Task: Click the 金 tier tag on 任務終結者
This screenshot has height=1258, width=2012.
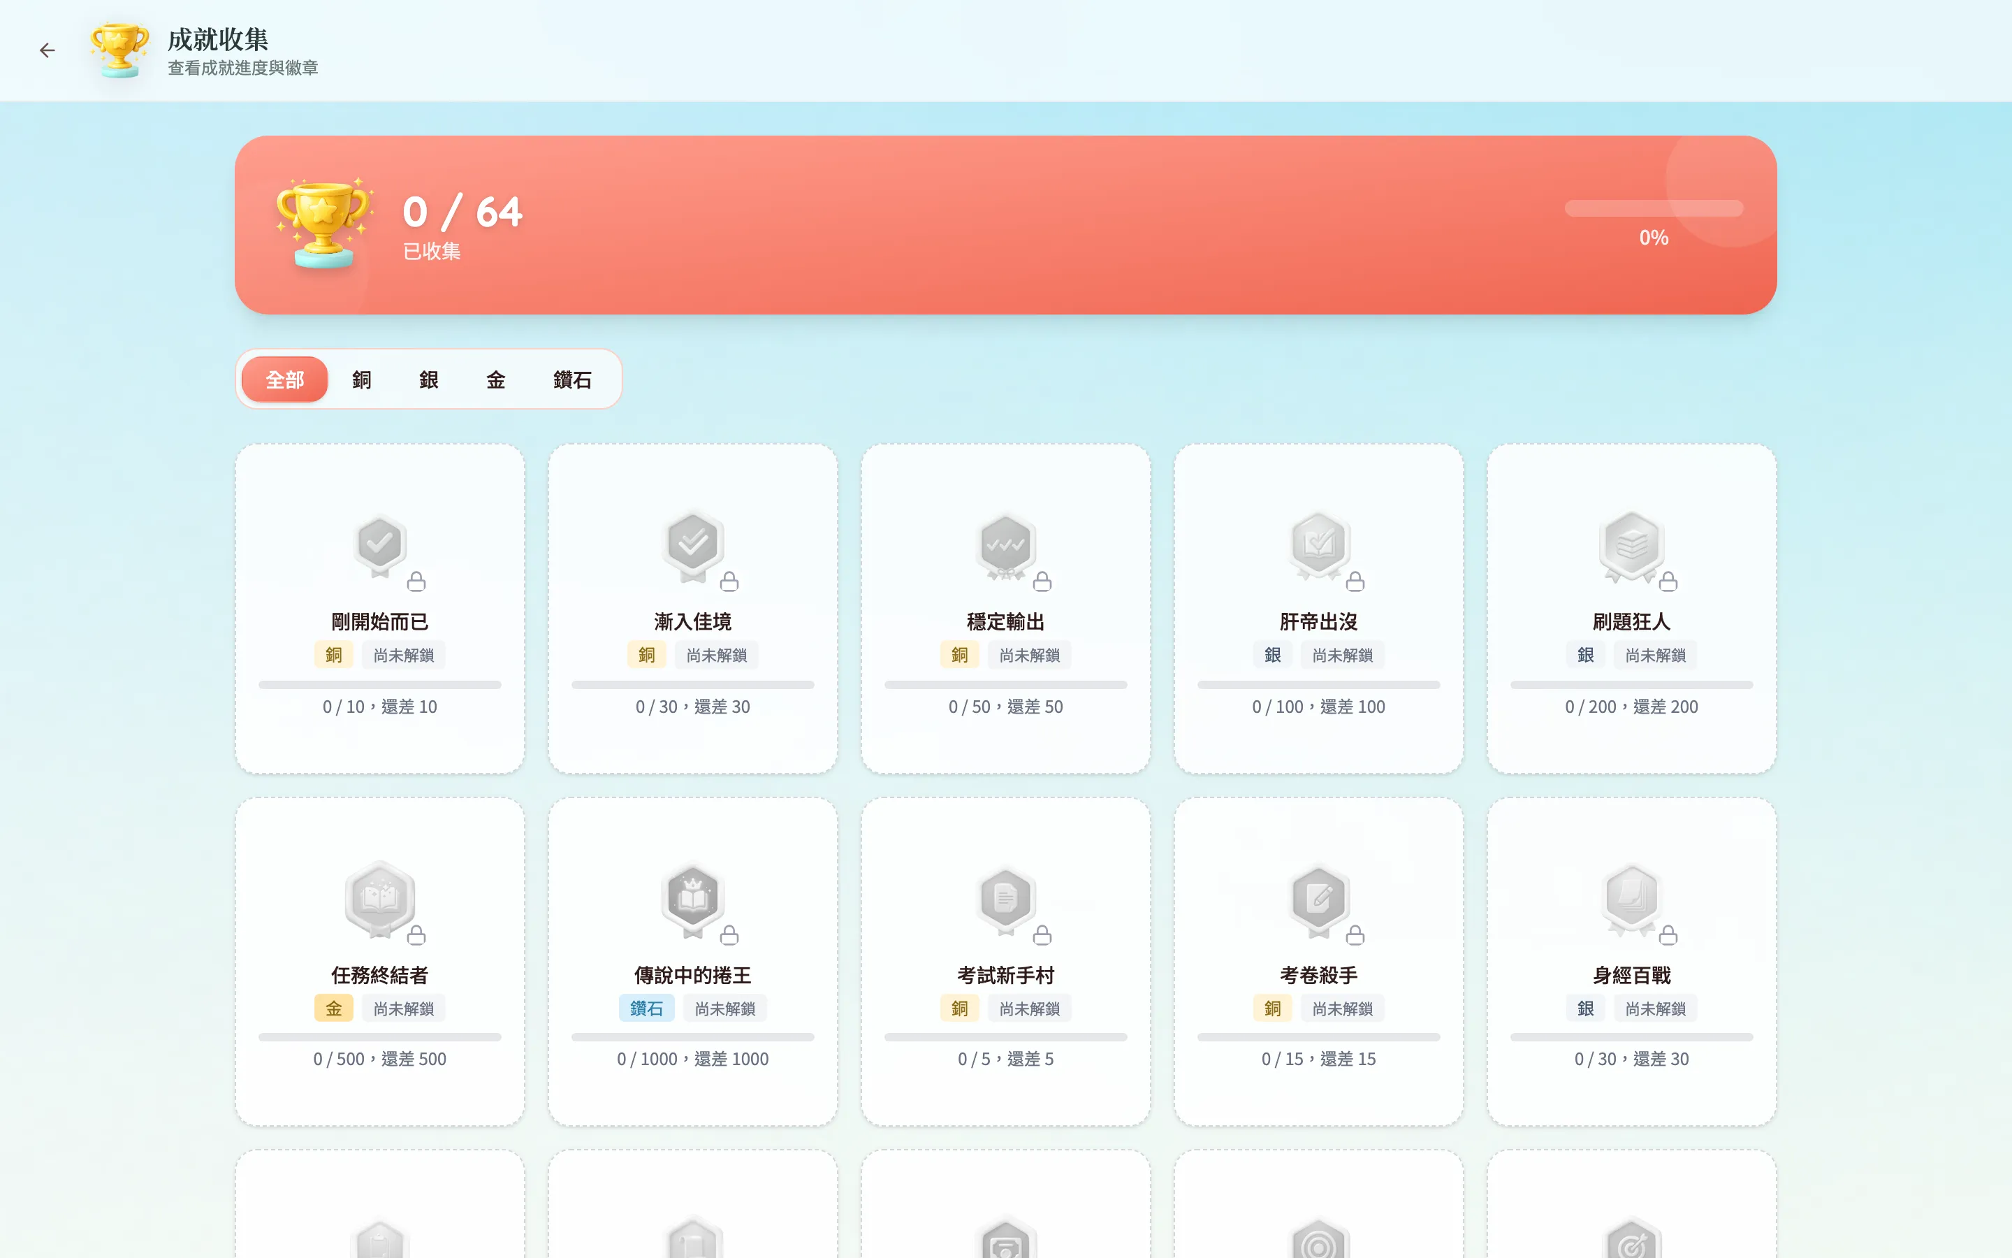Action: [x=333, y=1008]
